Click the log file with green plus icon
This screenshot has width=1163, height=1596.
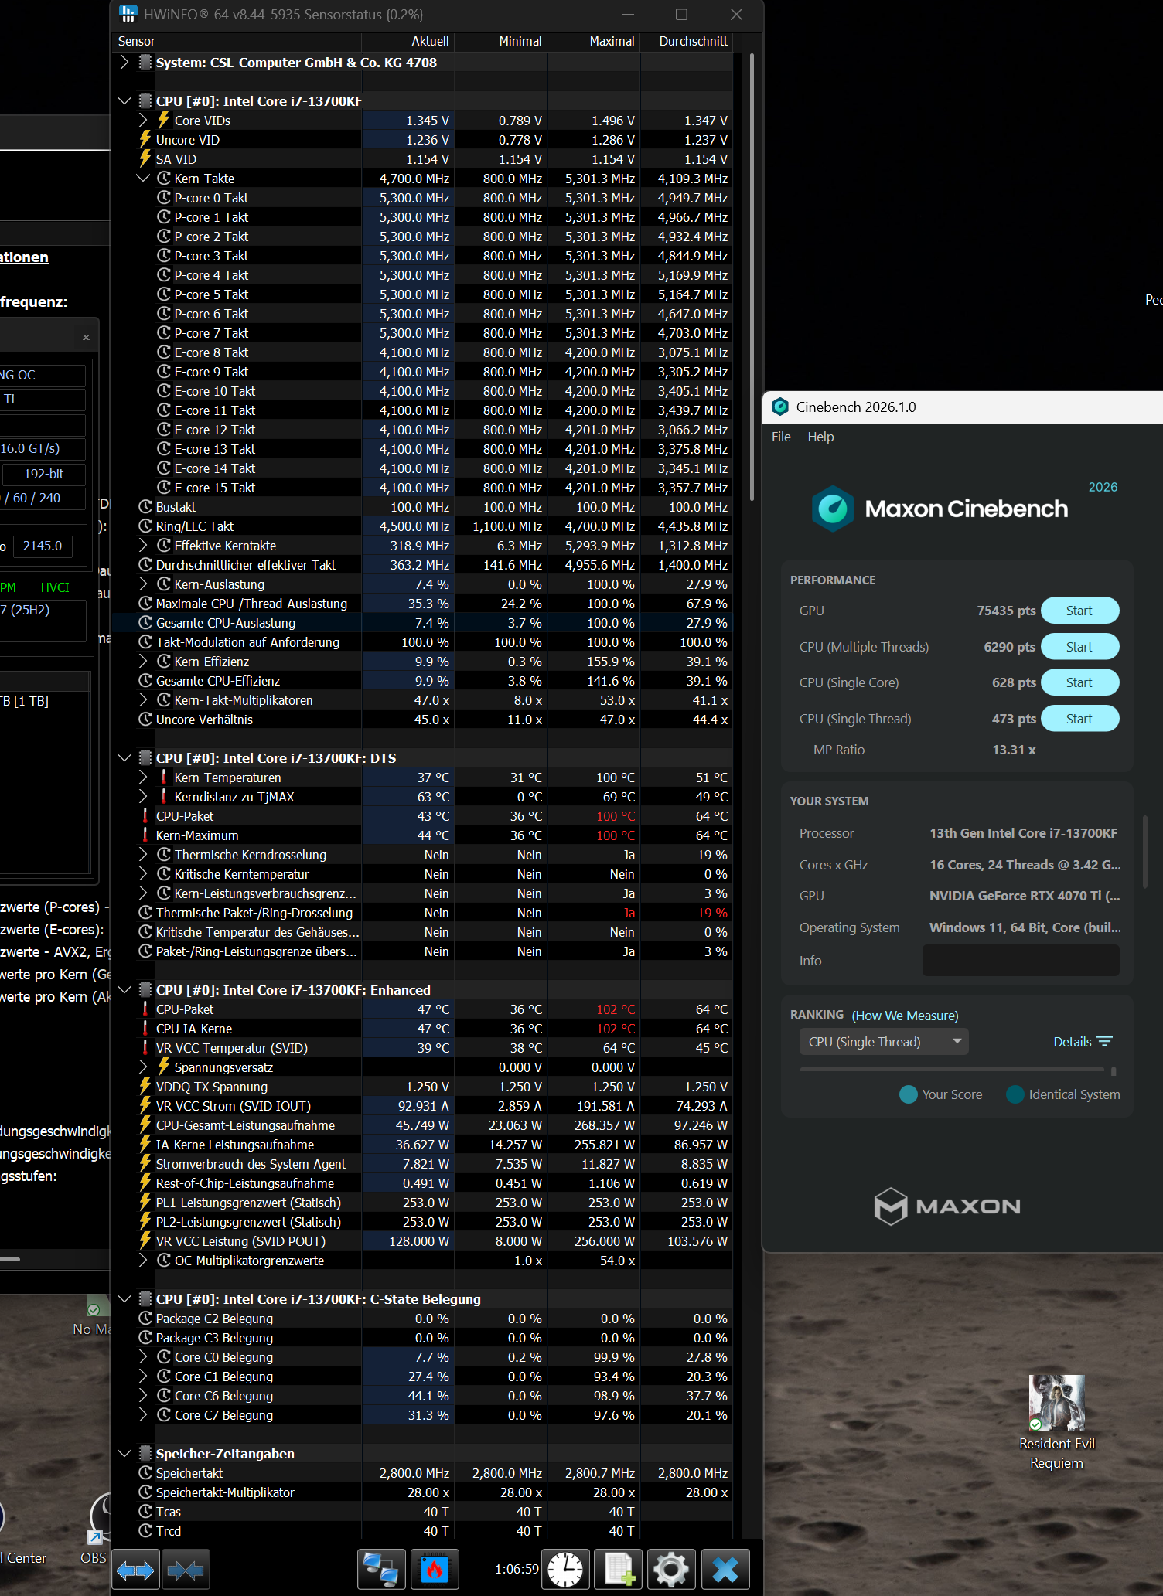tap(619, 1570)
